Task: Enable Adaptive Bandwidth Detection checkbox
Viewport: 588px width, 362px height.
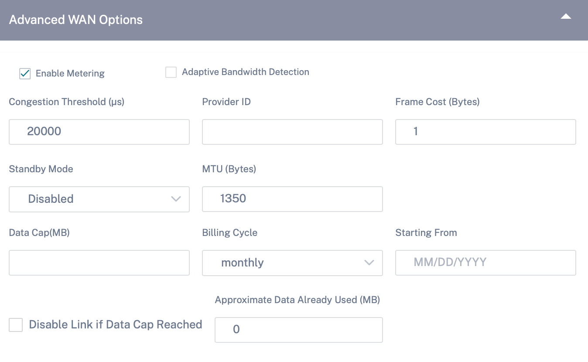Action: pyautogui.click(x=171, y=72)
